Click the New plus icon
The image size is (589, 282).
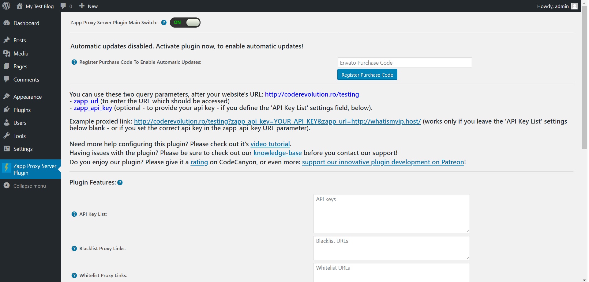click(x=82, y=6)
